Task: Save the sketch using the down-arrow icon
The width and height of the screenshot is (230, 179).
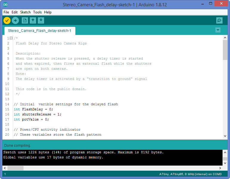Action: 41,21
